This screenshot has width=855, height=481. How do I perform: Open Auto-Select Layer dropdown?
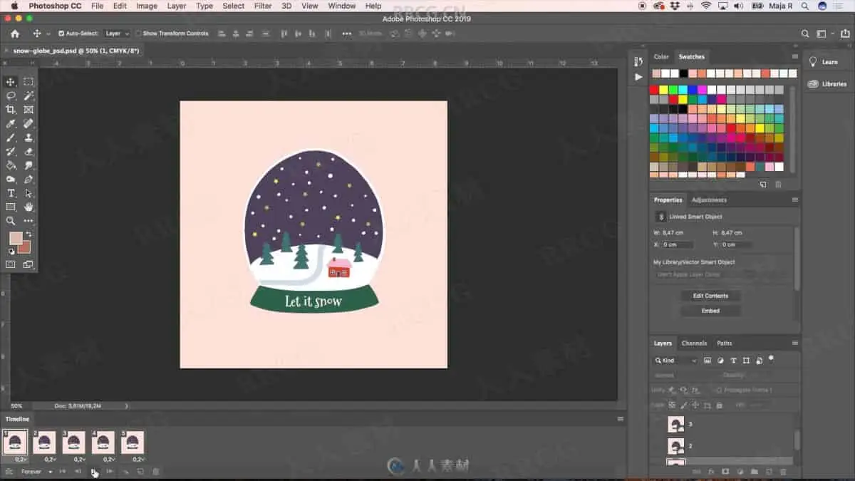117,33
